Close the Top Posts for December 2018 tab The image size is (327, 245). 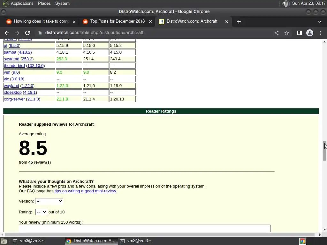click(x=150, y=22)
